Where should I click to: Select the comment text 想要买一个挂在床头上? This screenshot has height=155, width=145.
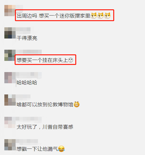(42, 60)
